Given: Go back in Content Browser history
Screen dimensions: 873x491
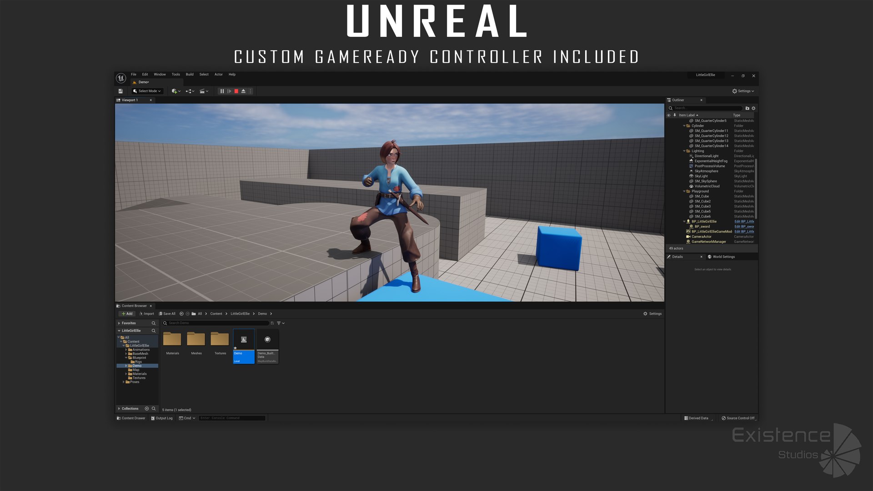Looking at the screenshot, I should point(181,314).
